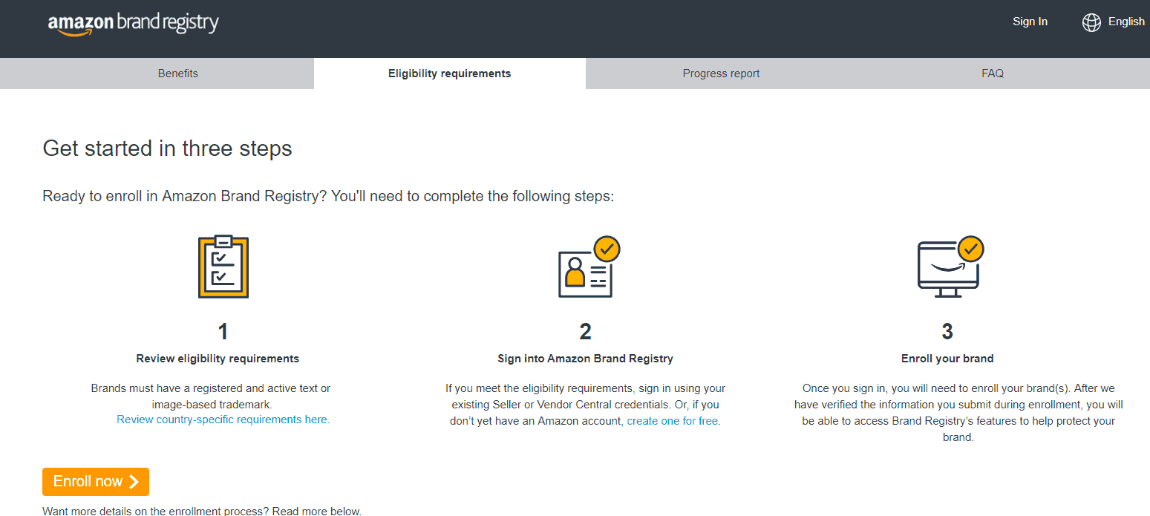
Task: Click the ID card icon for step 2
Action: click(589, 267)
